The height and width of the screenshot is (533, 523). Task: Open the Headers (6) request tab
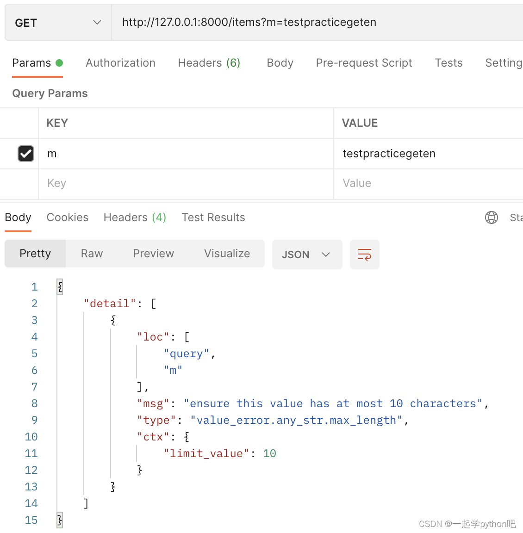tap(209, 63)
